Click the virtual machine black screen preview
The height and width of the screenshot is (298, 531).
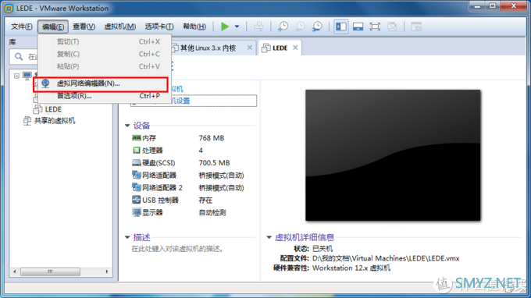point(393,155)
